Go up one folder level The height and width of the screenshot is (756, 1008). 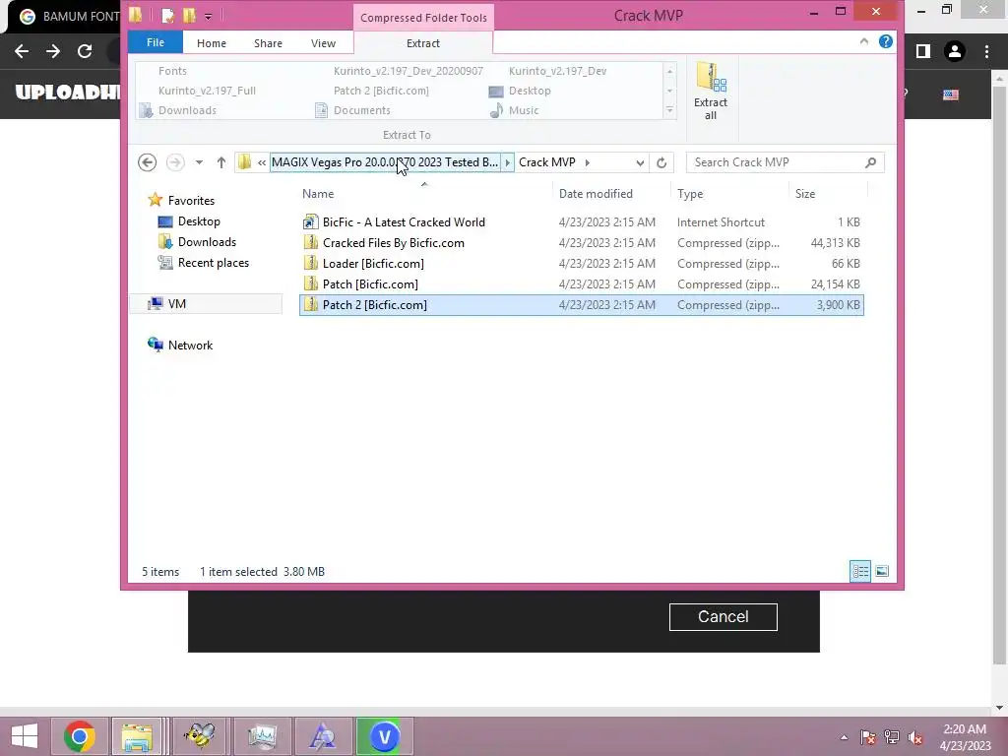point(221,162)
